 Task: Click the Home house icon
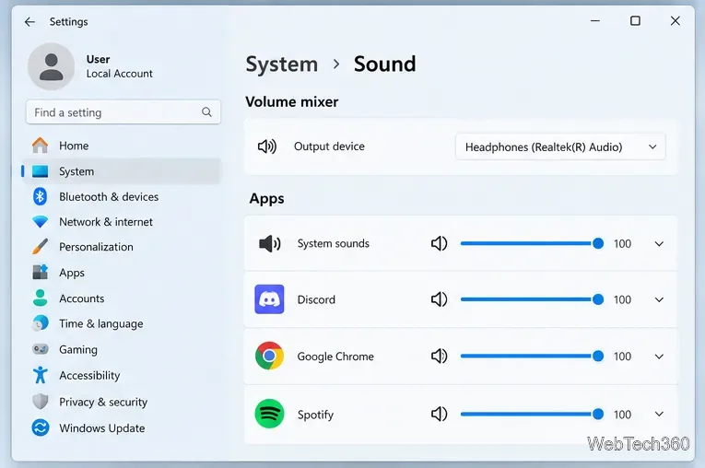[x=40, y=146]
